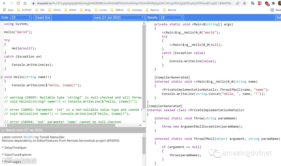Click the 'Hello(null!);' line in the editor
The height and width of the screenshot is (166, 281).
24,49
